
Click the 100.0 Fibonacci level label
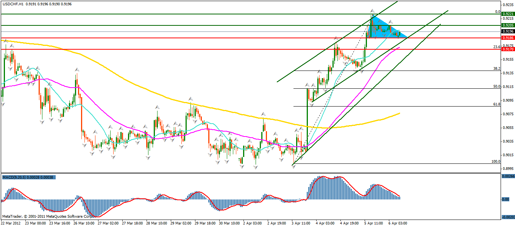(x=495, y=162)
